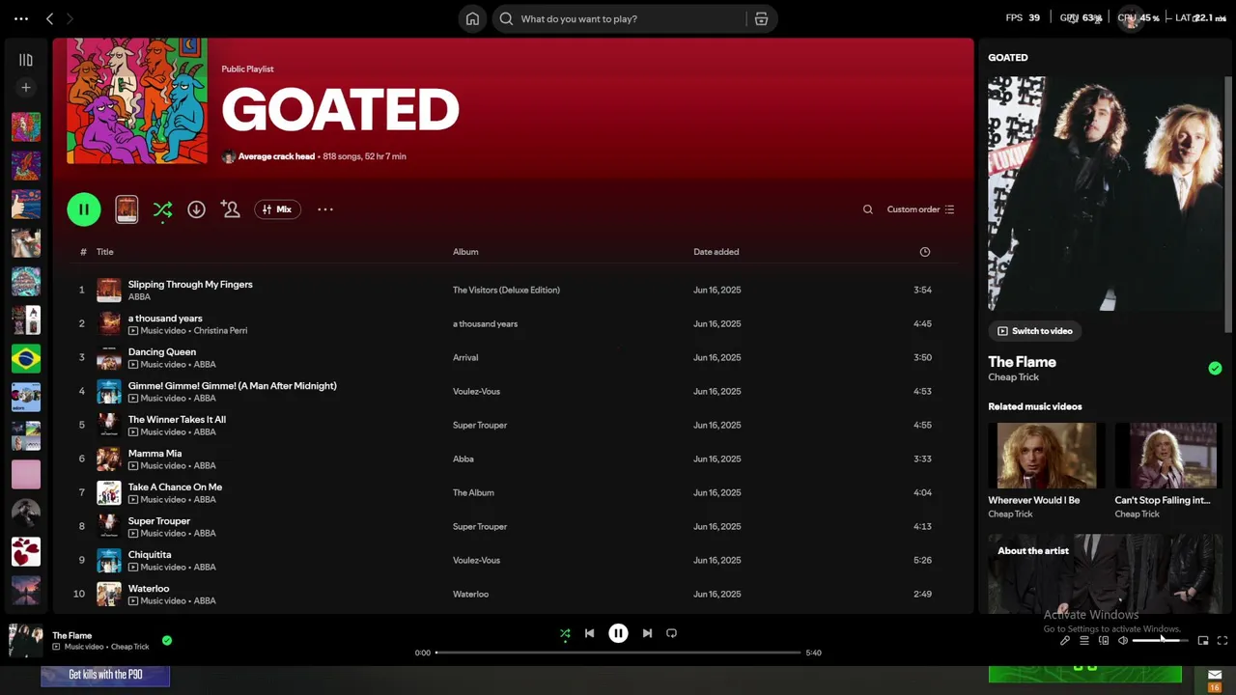Open playlist preview thumbnail beside pause button
This screenshot has width=1236, height=695.
pos(126,209)
